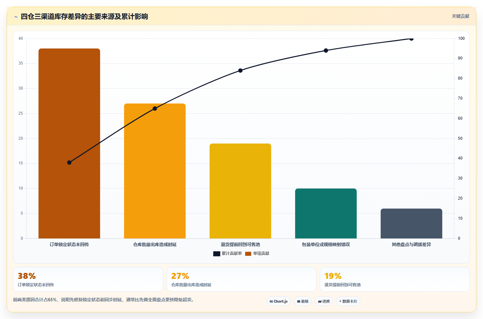Viewport: 483px width, 319px height.
Task: Click the lightning icon beside the chart title
Action: pos(16,17)
